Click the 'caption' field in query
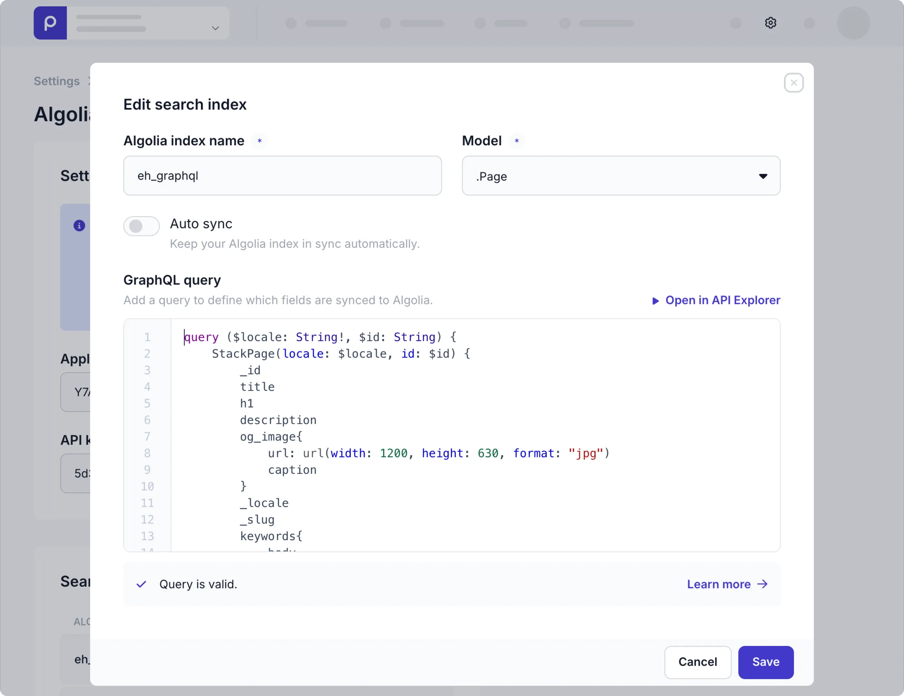 click(x=292, y=470)
